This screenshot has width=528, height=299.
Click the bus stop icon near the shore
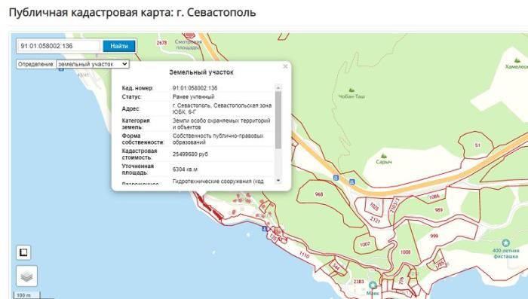click(x=264, y=229)
